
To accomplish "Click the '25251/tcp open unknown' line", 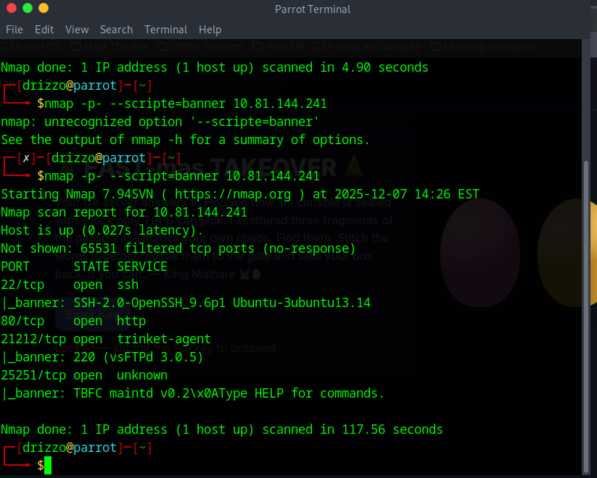I will (x=84, y=375).
